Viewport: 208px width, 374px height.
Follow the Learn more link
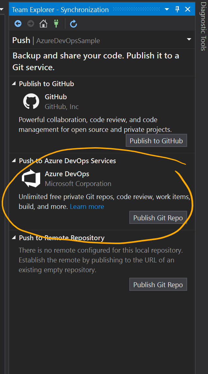click(x=87, y=207)
